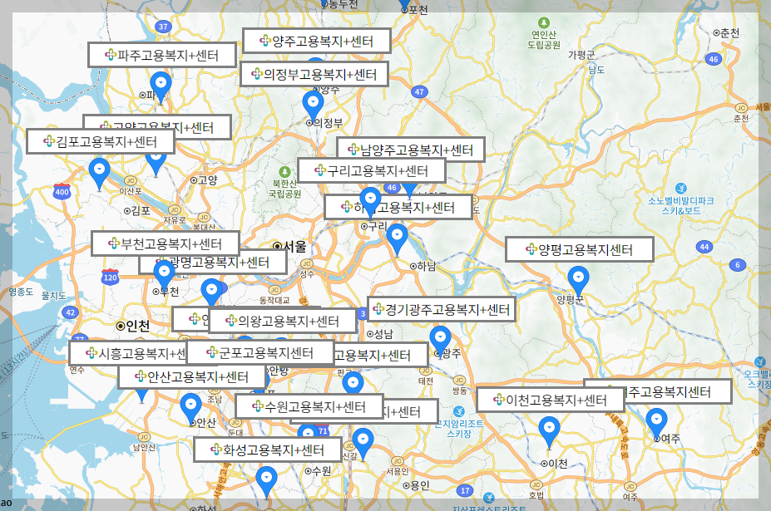The height and width of the screenshot is (511, 771).
Task: Select the 김포고용복지+센터 label
Action: click(x=101, y=141)
